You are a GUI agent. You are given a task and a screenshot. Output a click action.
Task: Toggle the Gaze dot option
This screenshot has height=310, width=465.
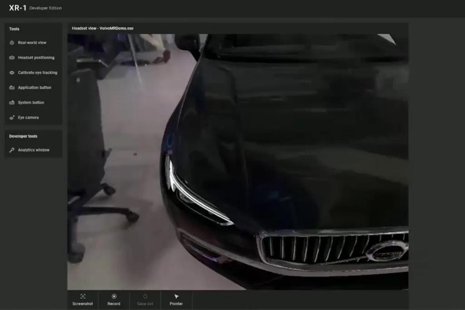coord(145,300)
